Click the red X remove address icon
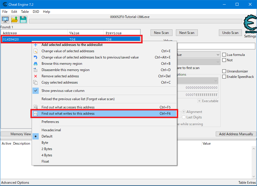Viewport: 257px width, 186px height. pyautogui.click(x=36, y=76)
